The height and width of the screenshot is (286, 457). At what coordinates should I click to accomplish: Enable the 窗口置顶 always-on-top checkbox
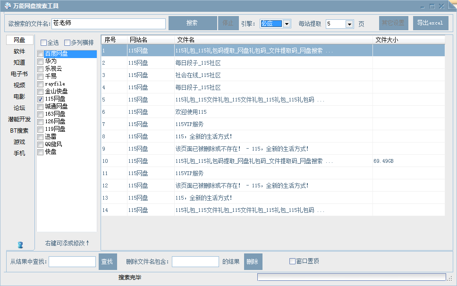(x=292, y=261)
